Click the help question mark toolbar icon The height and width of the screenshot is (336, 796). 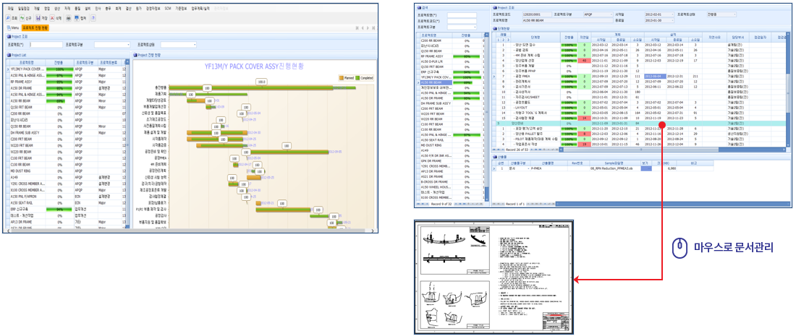[93, 18]
